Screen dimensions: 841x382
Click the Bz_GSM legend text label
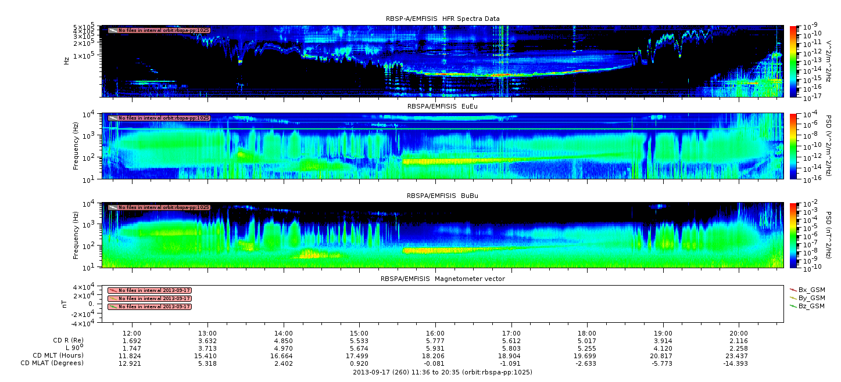coord(811,306)
